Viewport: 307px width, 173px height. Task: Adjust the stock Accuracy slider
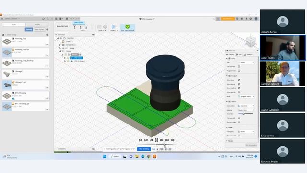pyautogui.click(x=243, y=114)
